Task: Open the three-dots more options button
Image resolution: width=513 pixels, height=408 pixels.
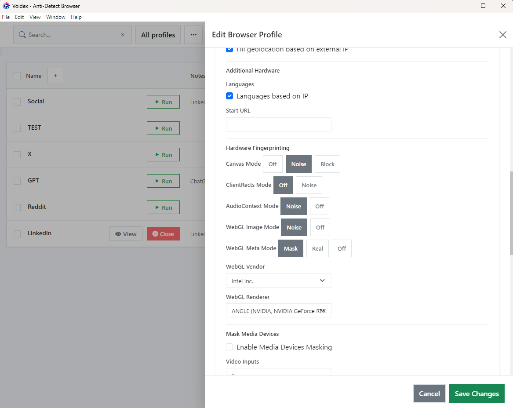Action: pos(193,35)
